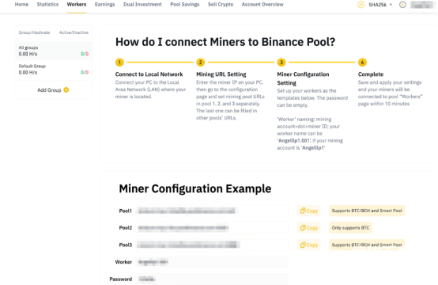This screenshot has height=285, width=438.
Task: Click the user account icon
Action: click(402, 5)
